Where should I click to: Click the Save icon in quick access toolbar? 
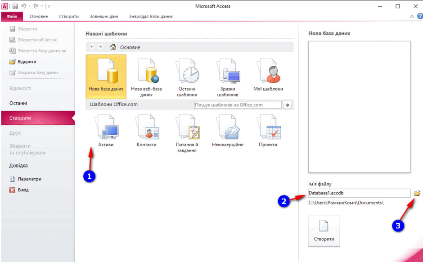click(x=15, y=6)
